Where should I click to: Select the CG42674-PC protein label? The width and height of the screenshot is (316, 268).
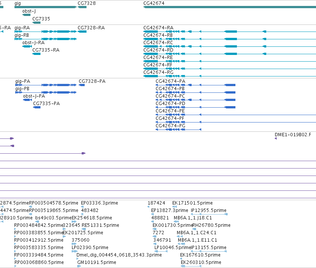pyautogui.click(x=170, y=96)
